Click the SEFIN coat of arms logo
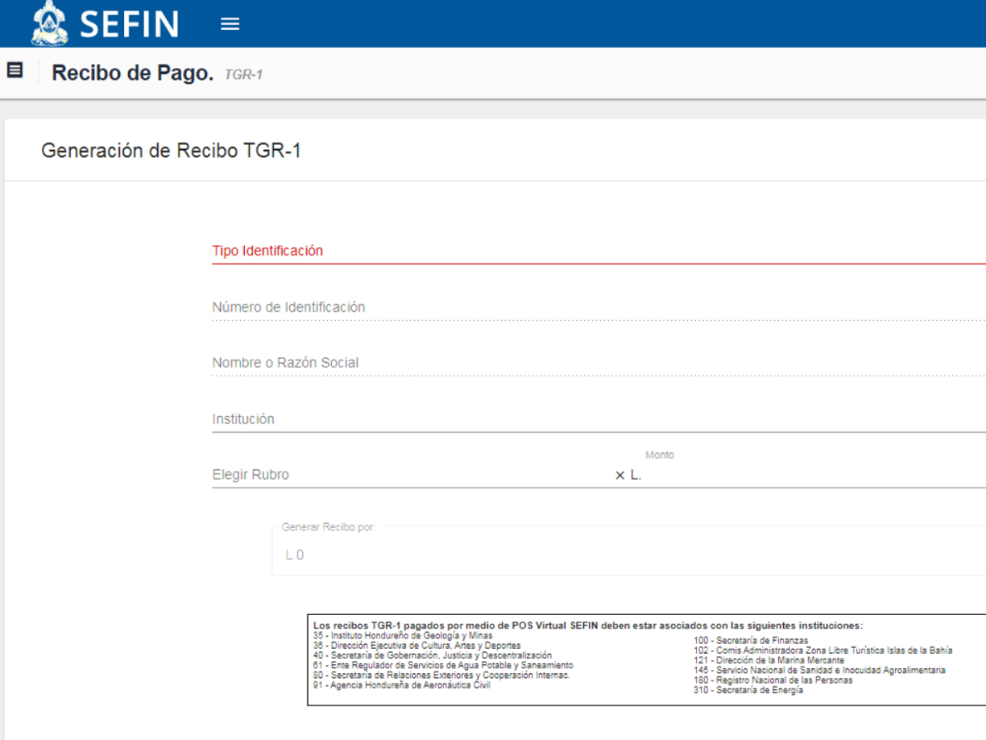The width and height of the screenshot is (986, 740). pyautogui.click(x=50, y=23)
